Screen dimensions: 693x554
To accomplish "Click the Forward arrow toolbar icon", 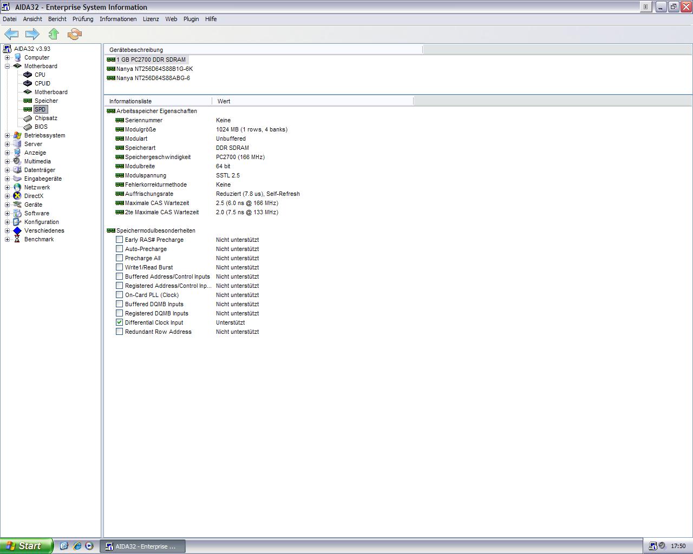I will pos(32,34).
